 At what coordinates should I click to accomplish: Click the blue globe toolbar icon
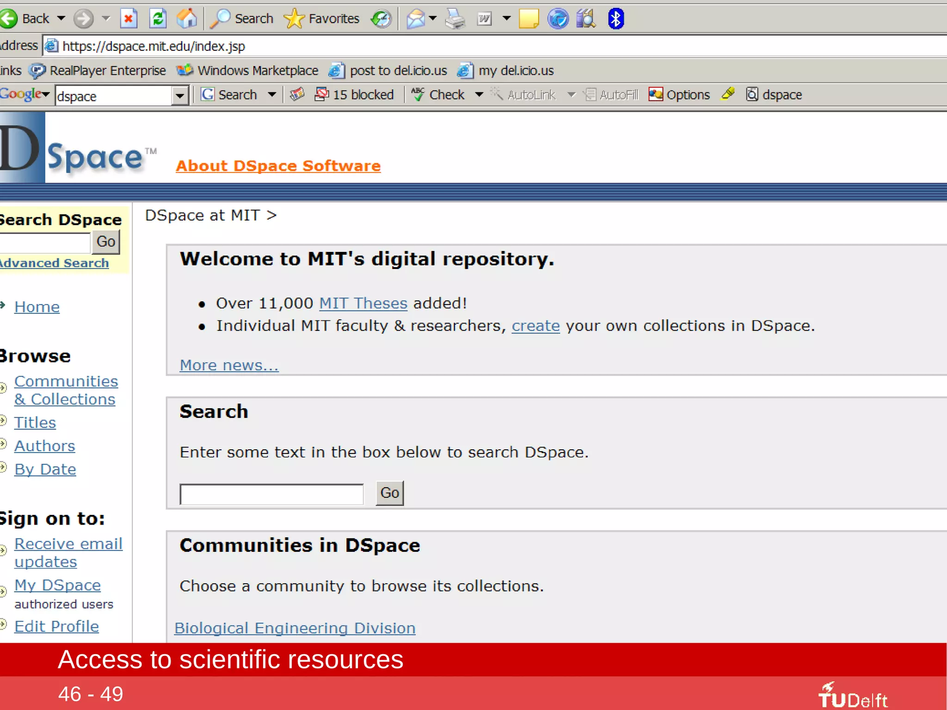coord(558,19)
